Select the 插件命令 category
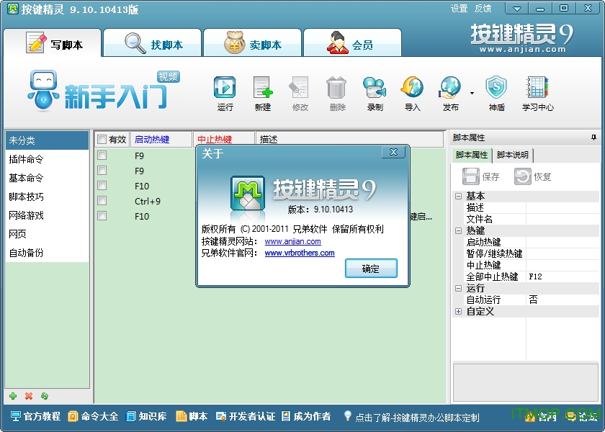605x432 pixels. pyautogui.click(x=47, y=159)
